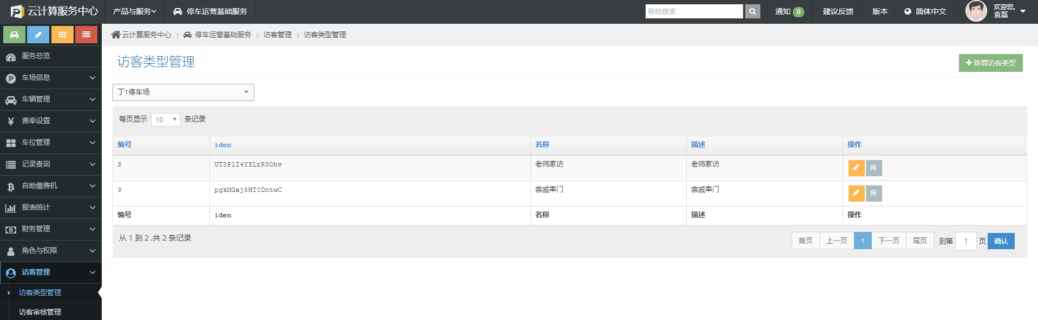The width and height of the screenshot is (1038, 320).
Task: Click the green car shortcut icon
Action: click(15, 35)
